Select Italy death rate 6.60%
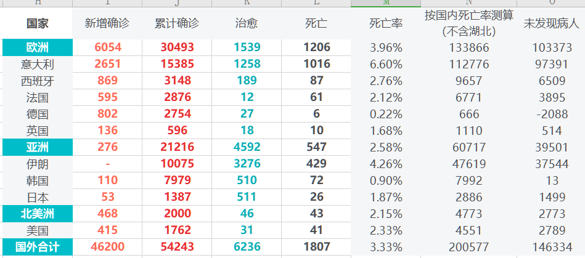The image size is (585, 258). [386, 64]
